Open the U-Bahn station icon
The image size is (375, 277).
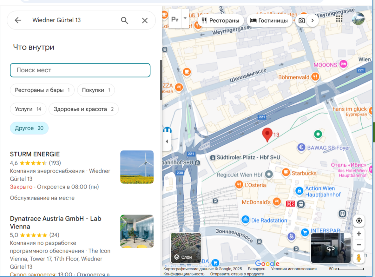pyautogui.click(x=167, y=131)
